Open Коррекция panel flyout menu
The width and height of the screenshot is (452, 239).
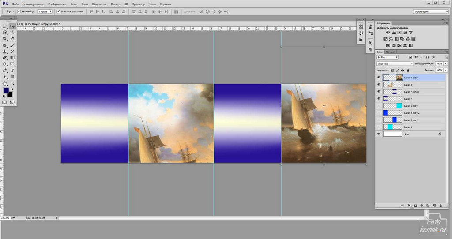click(446, 23)
